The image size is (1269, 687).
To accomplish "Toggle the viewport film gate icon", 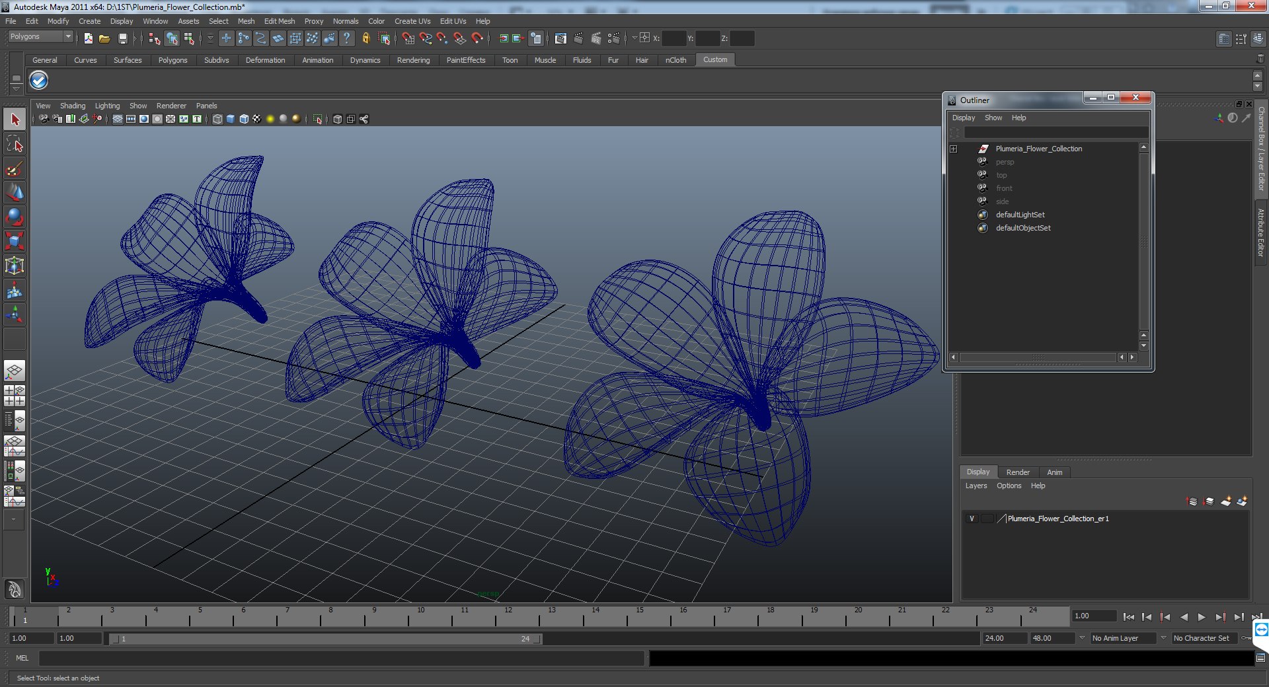I will [x=131, y=119].
